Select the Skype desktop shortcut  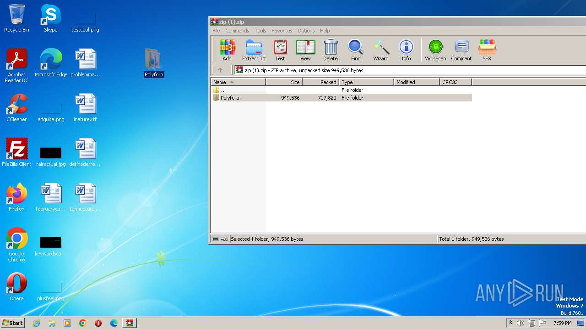click(x=51, y=18)
